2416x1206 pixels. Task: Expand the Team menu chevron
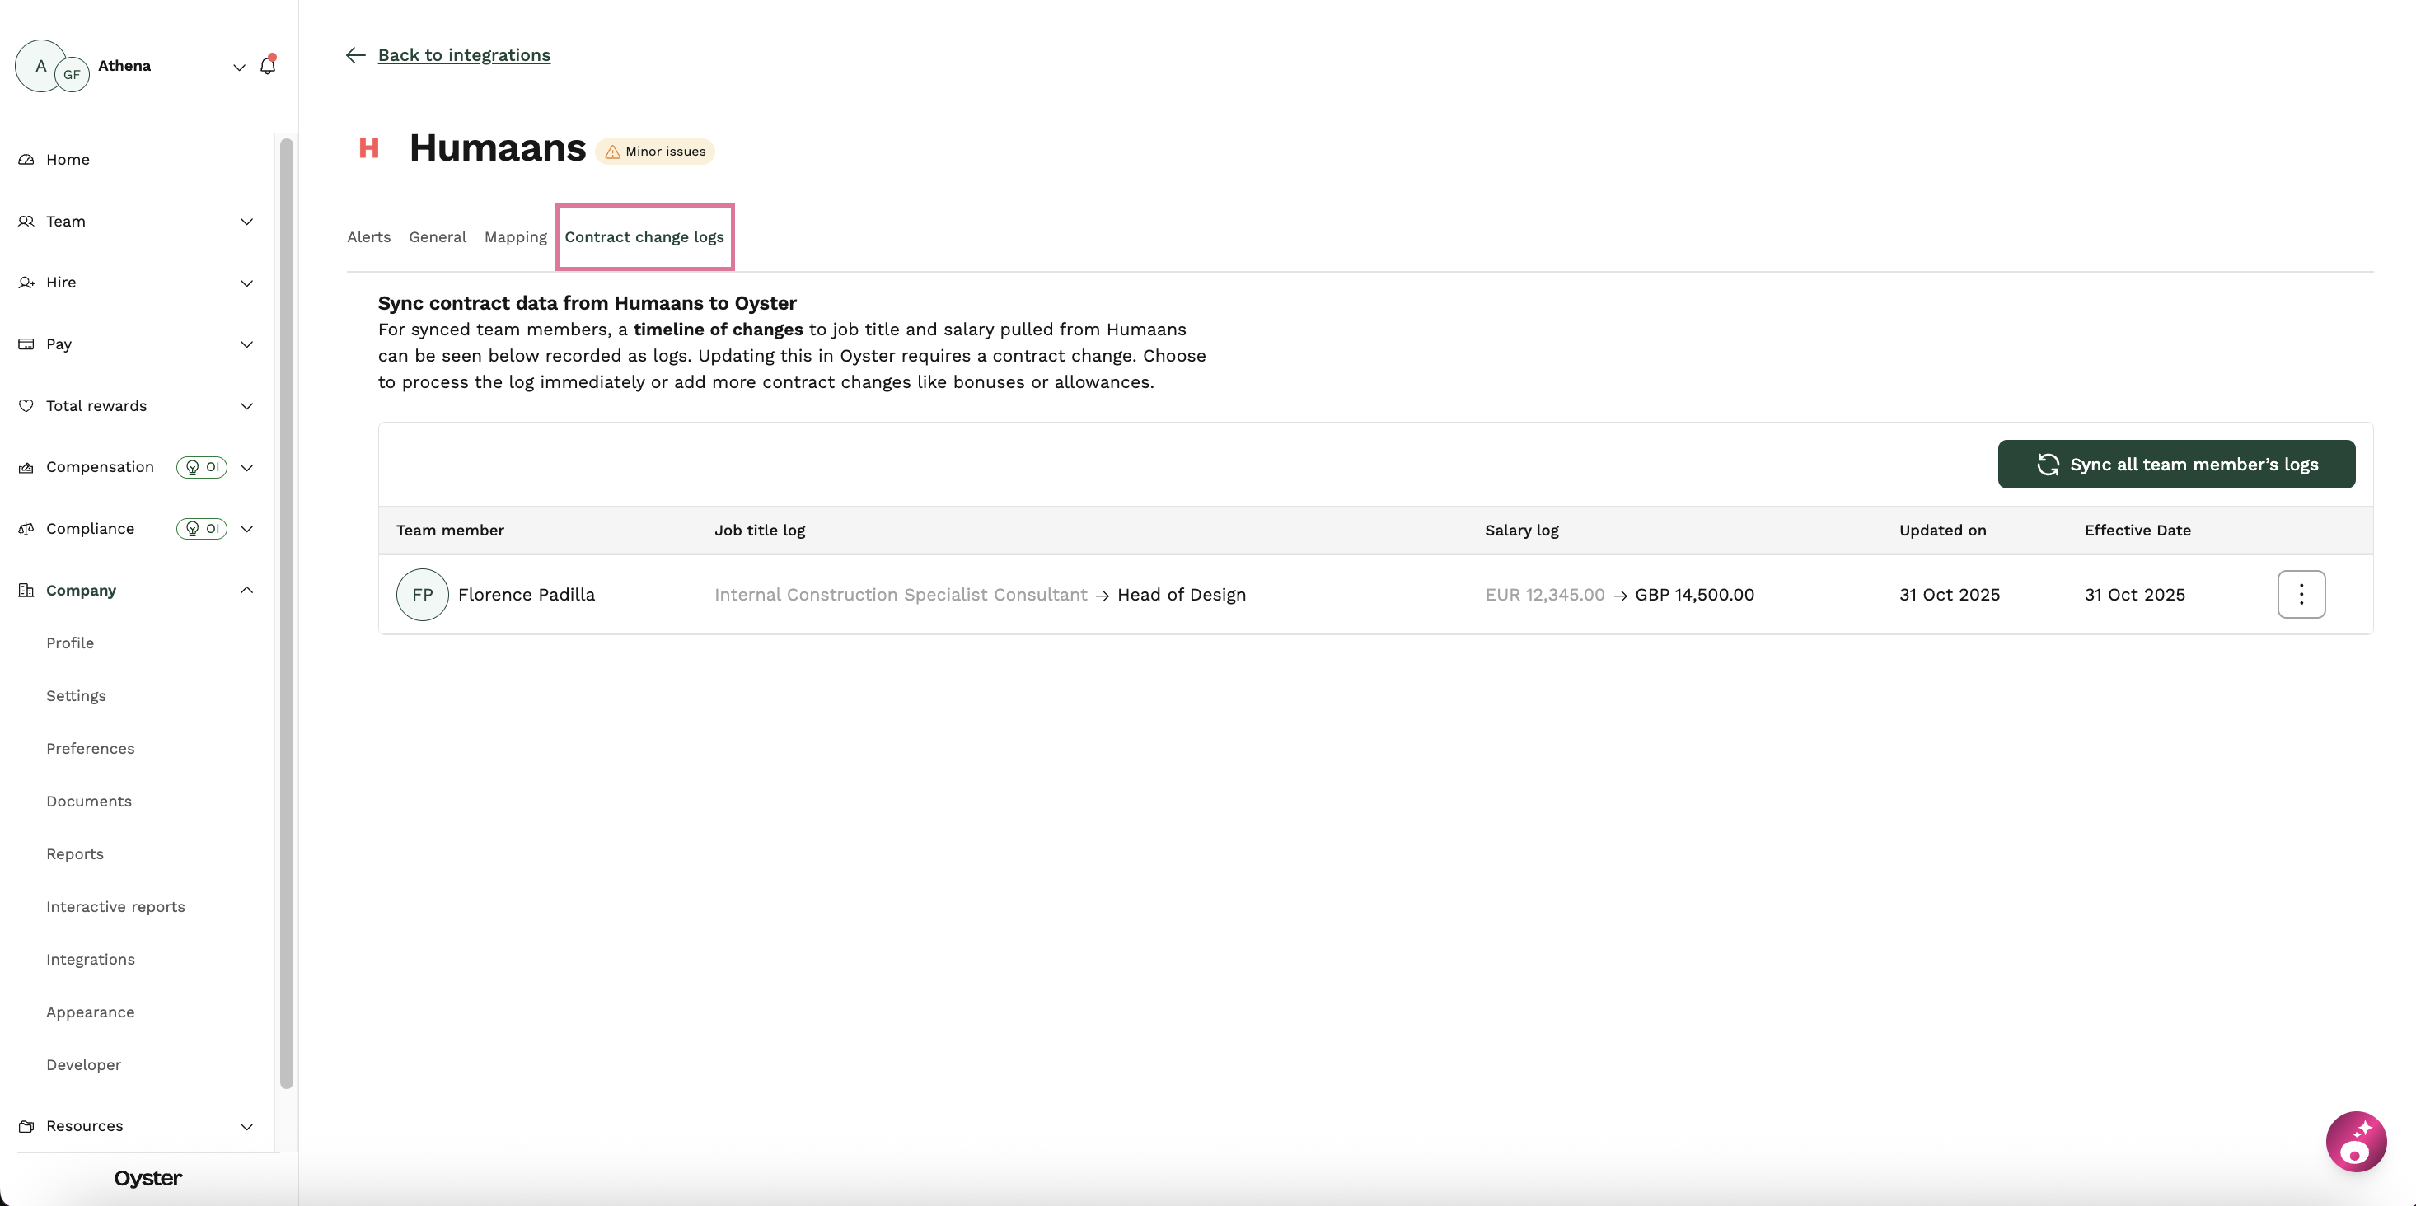click(x=246, y=222)
